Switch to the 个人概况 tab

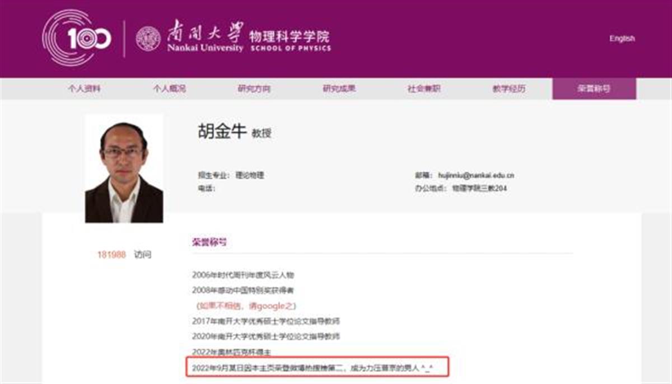[x=170, y=88]
